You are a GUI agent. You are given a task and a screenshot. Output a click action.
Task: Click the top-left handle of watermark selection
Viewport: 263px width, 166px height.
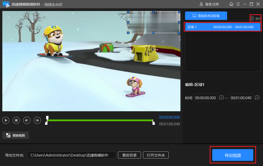click(x=128, y=12)
